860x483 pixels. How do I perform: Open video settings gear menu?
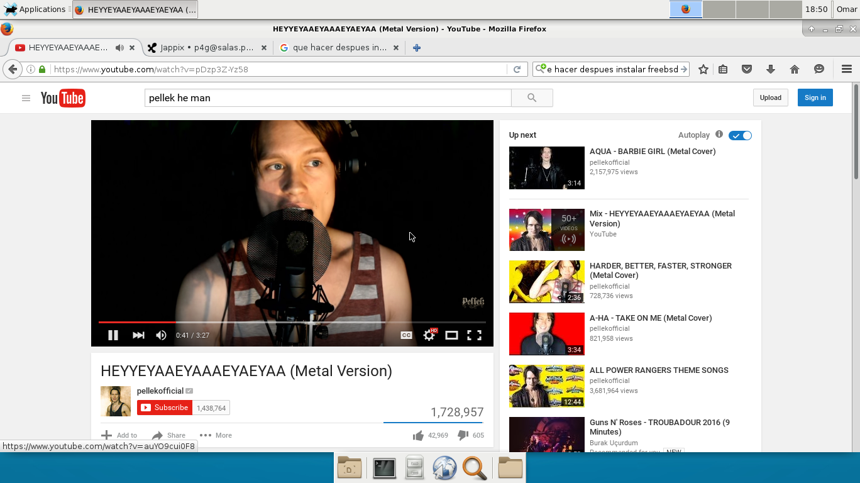point(429,335)
